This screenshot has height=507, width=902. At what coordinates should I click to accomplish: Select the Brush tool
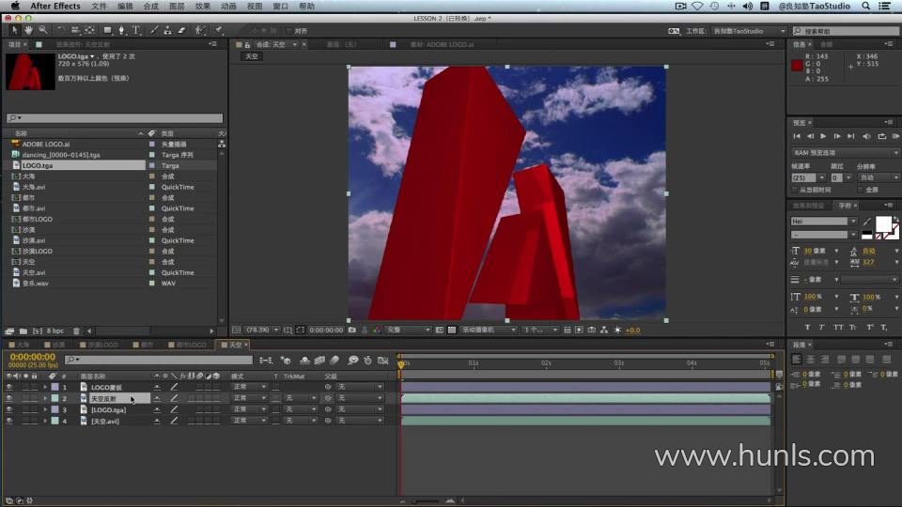(153, 30)
